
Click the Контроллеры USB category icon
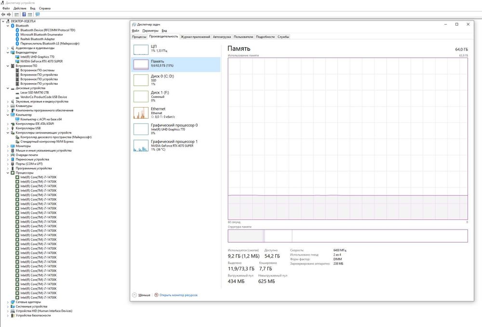(x=13, y=128)
